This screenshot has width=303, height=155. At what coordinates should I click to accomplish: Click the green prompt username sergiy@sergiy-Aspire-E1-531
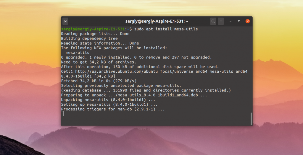[93, 29]
